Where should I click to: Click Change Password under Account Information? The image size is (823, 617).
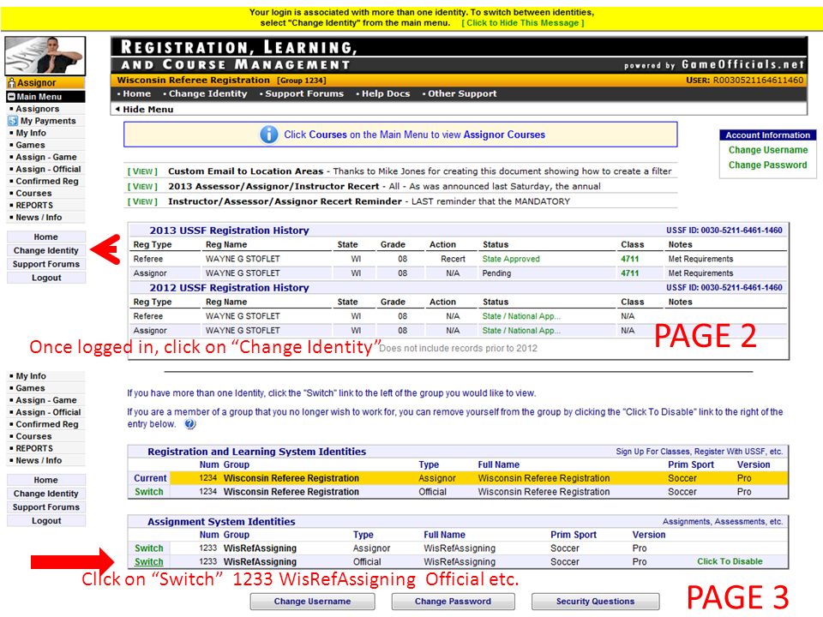pos(767,165)
